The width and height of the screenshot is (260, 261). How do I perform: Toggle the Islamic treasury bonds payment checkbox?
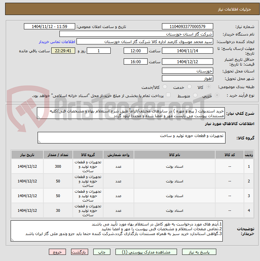click(x=168, y=95)
